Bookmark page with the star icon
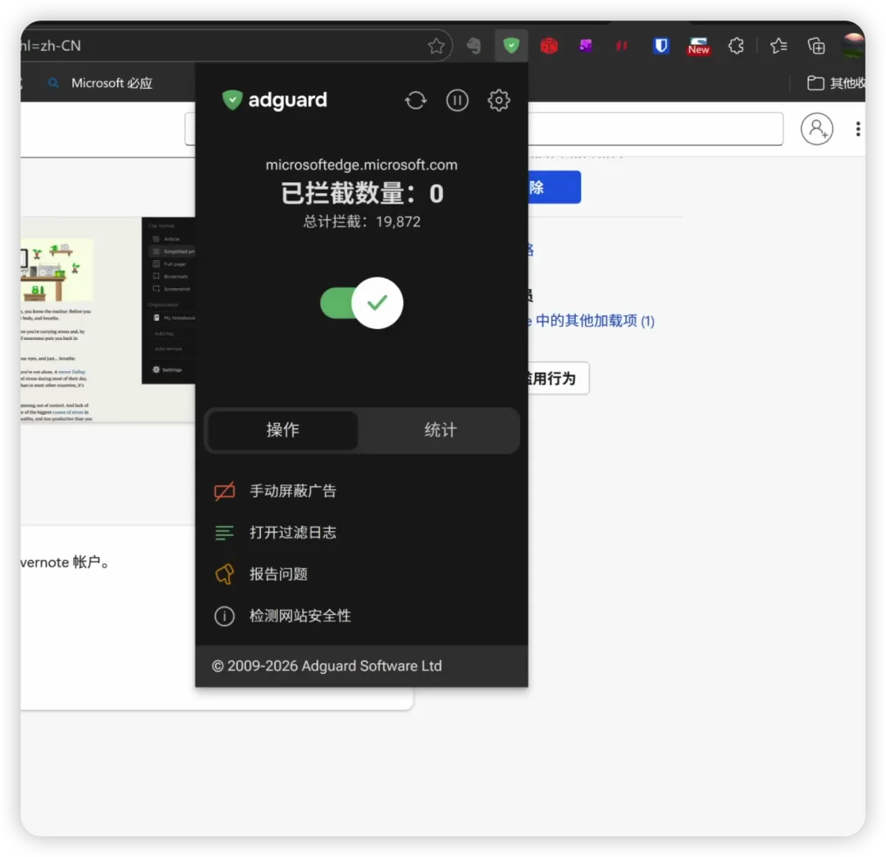Screen dimensions: 886x857 pos(436,45)
